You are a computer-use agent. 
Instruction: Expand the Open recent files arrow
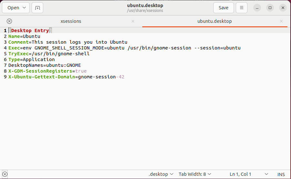[25, 8]
